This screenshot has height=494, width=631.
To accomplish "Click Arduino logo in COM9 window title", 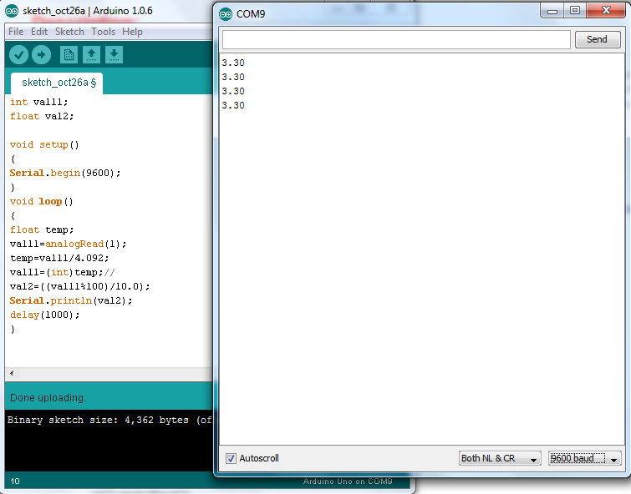I will point(226,14).
